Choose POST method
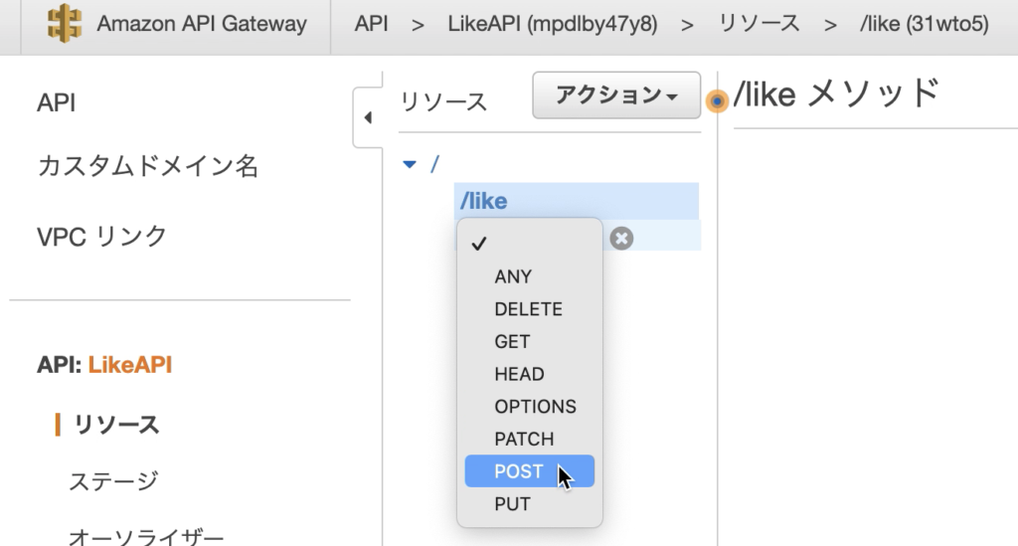1018x546 pixels. 530,471
